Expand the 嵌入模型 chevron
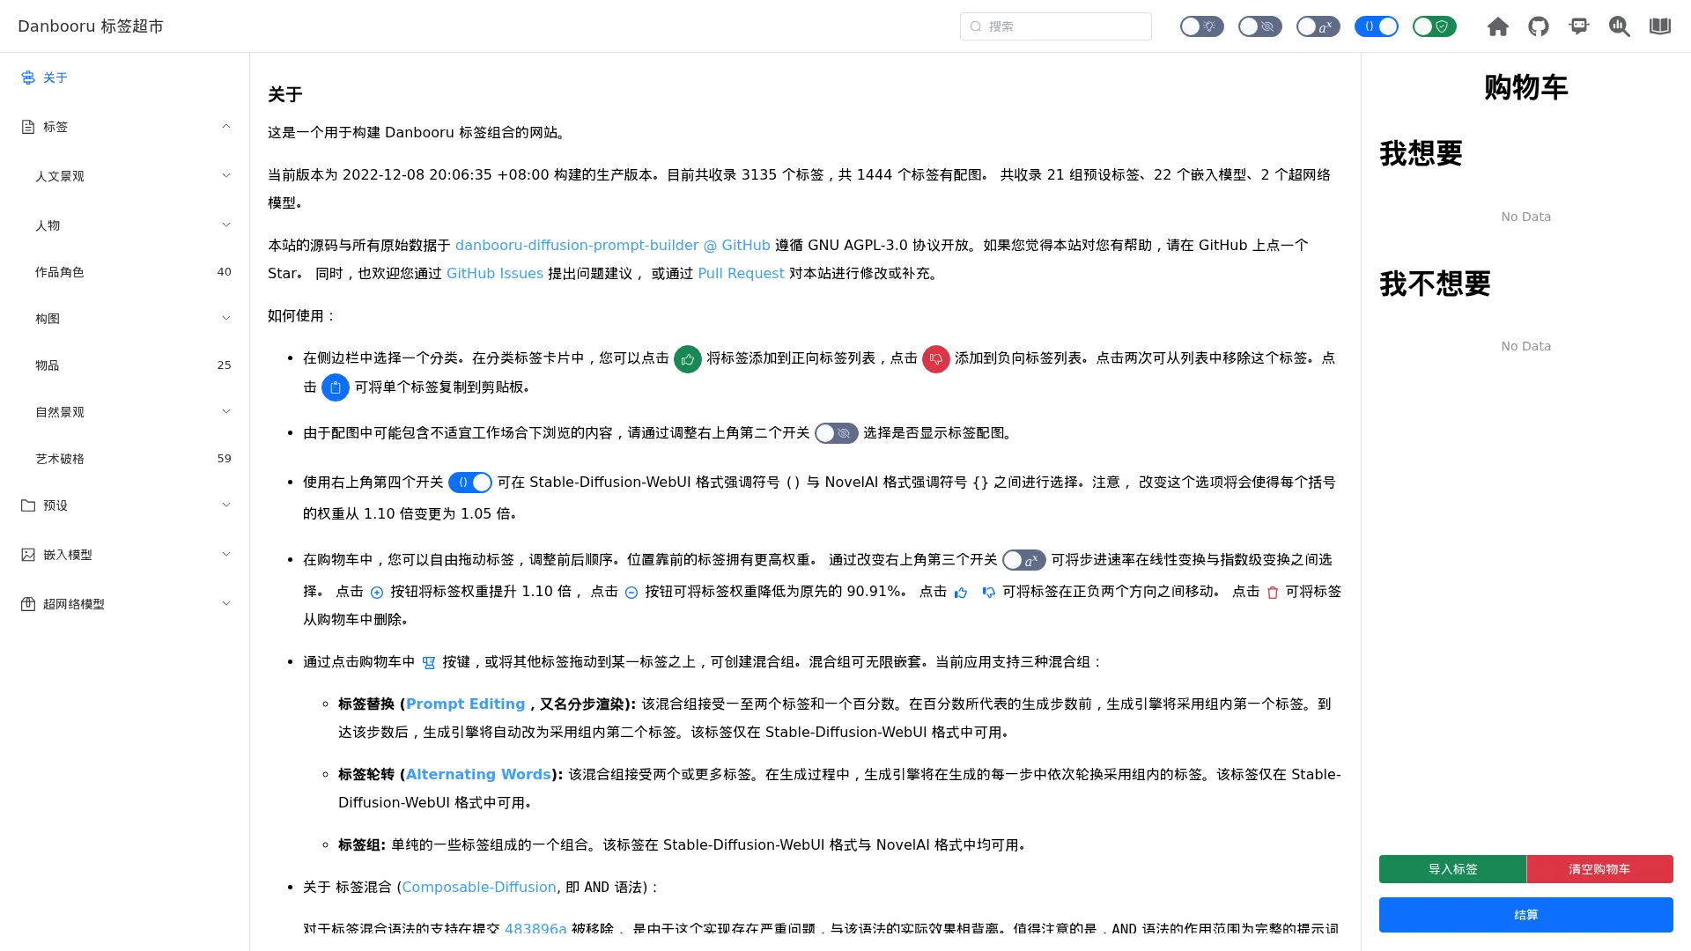The width and height of the screenshot is (1691, 951). (226, 554)
